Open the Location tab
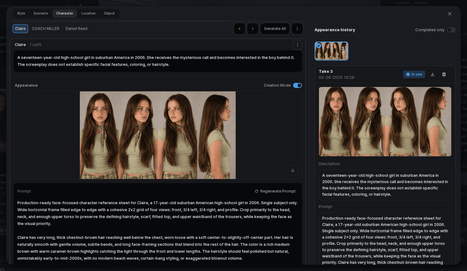The image size is (467, 271). click(88, 14)
